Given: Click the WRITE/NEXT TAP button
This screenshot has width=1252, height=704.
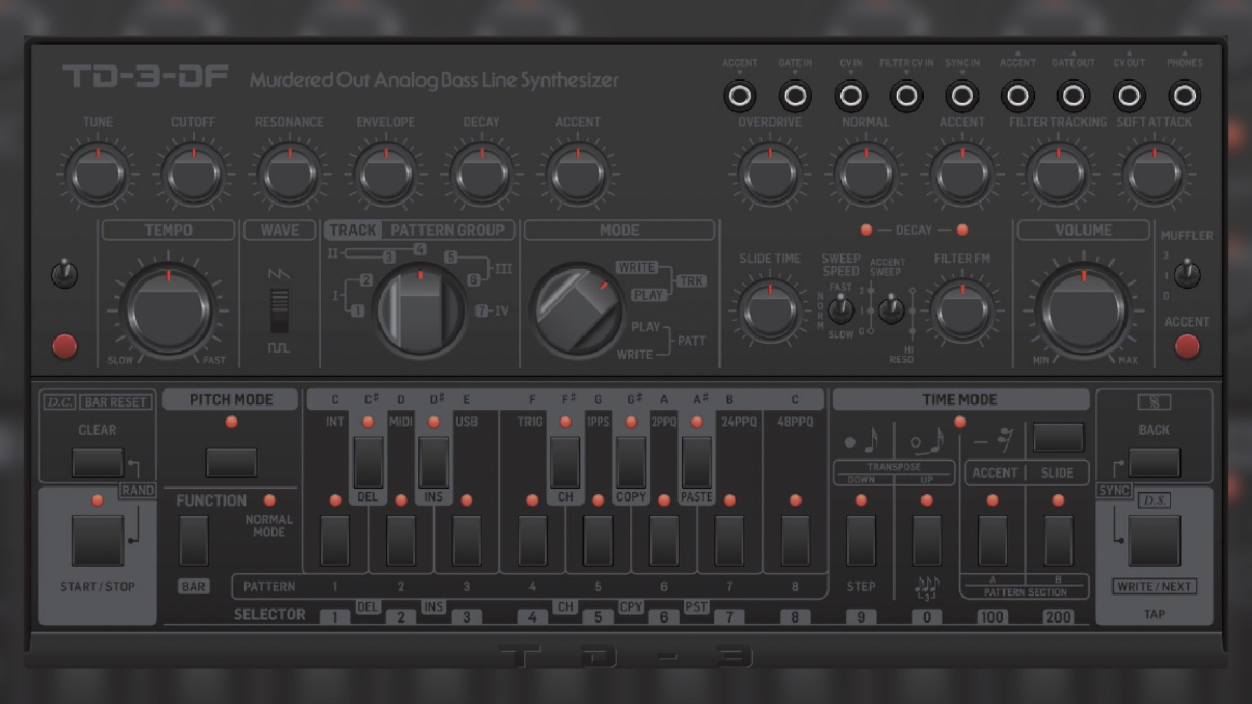Looking at the screenshot, I should (1154, 540).
